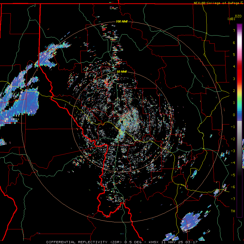Click the DZD legend title
This screenshot has width=244, height=244.
pyautogui.click(x=238, y=16)
